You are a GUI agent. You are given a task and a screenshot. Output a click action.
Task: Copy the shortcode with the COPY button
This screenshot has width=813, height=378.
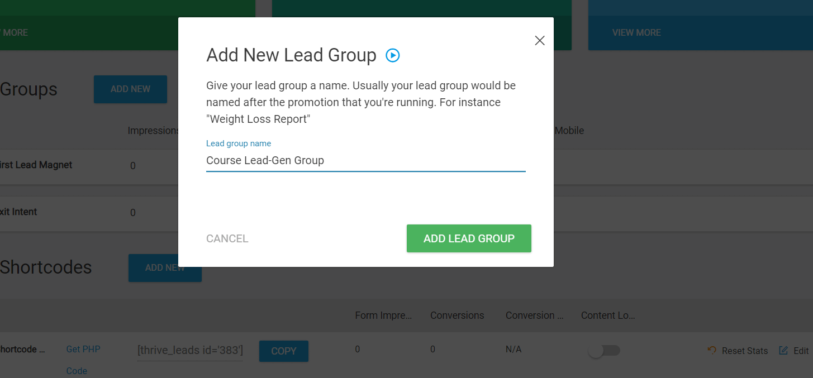coord(283,351)
